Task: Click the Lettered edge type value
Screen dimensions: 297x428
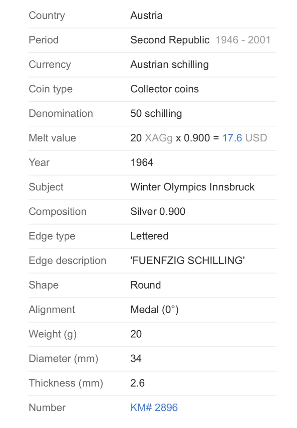Action: point(149,236)
